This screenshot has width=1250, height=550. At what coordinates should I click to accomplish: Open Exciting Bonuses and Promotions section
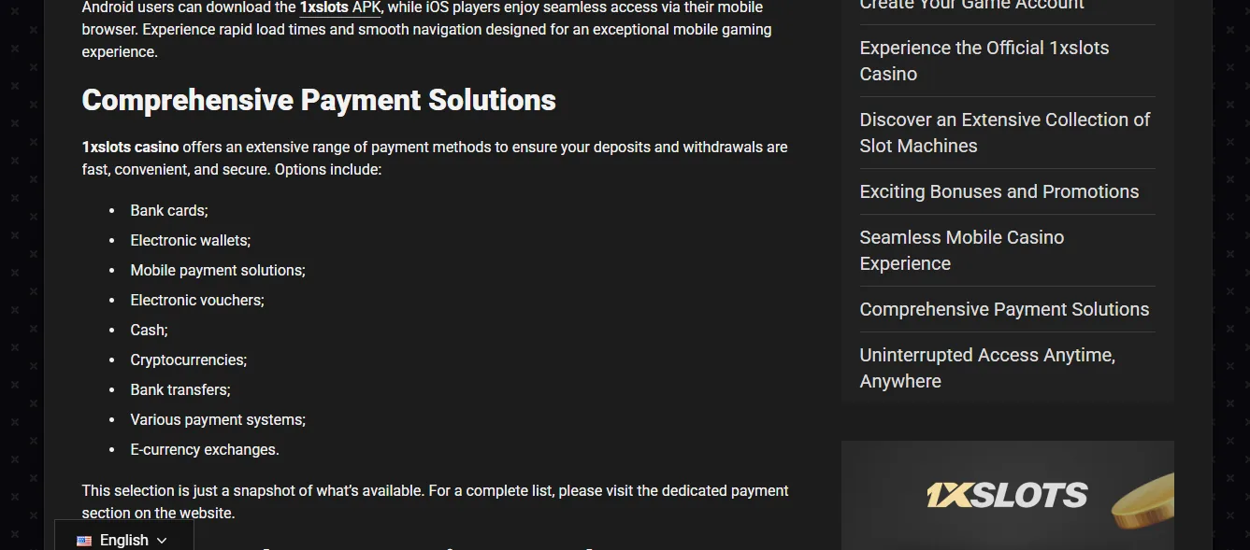click(x=999, y=191)
